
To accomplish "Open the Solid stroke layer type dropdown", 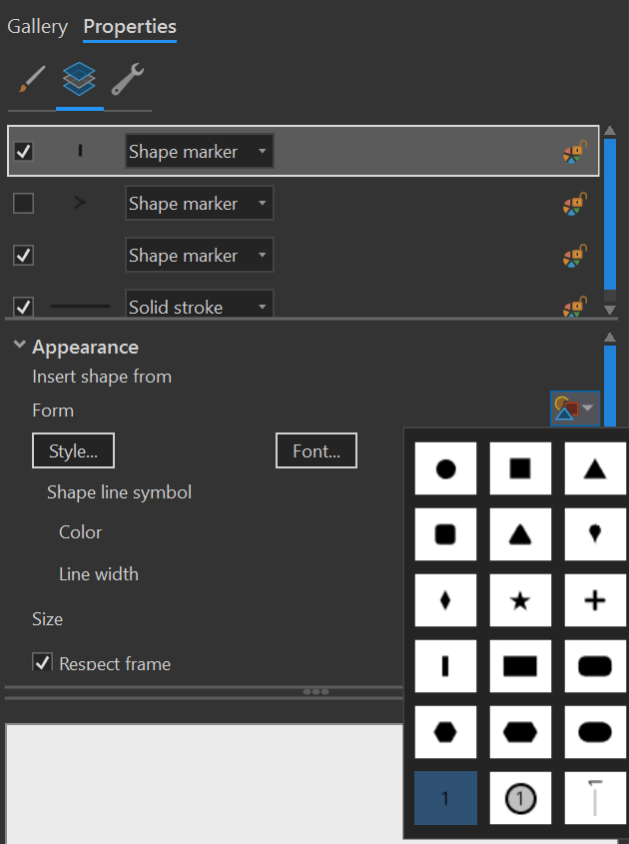I will click(x=262, y=307).
